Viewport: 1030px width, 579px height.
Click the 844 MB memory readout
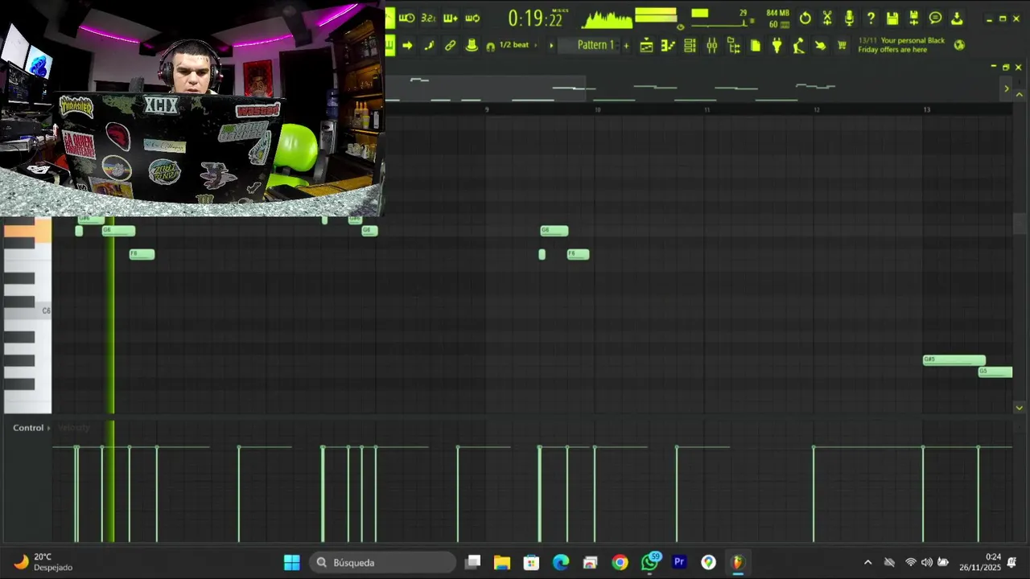(x=777, y=13)
